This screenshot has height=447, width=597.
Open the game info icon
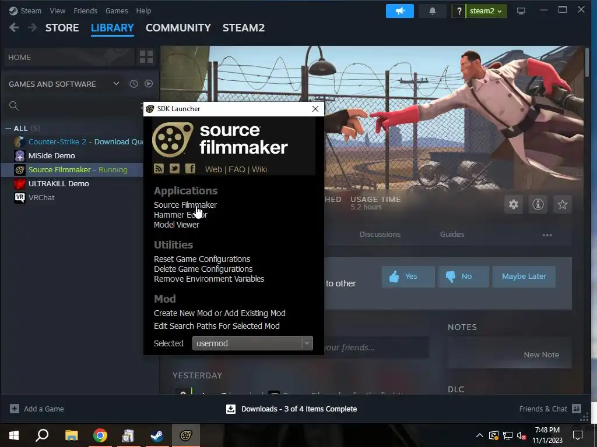pyautogui.click(x=538, y=204)
